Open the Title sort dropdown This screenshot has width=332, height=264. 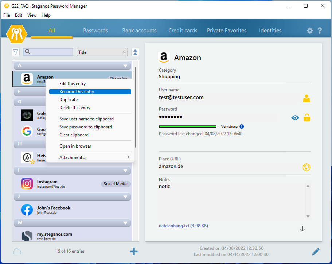tap(102, 52)
